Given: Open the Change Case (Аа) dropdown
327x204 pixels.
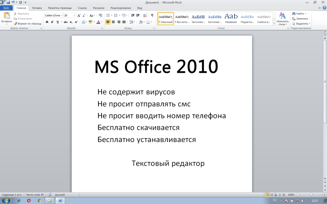Looking at the screenshot, I should click(92, 15).
